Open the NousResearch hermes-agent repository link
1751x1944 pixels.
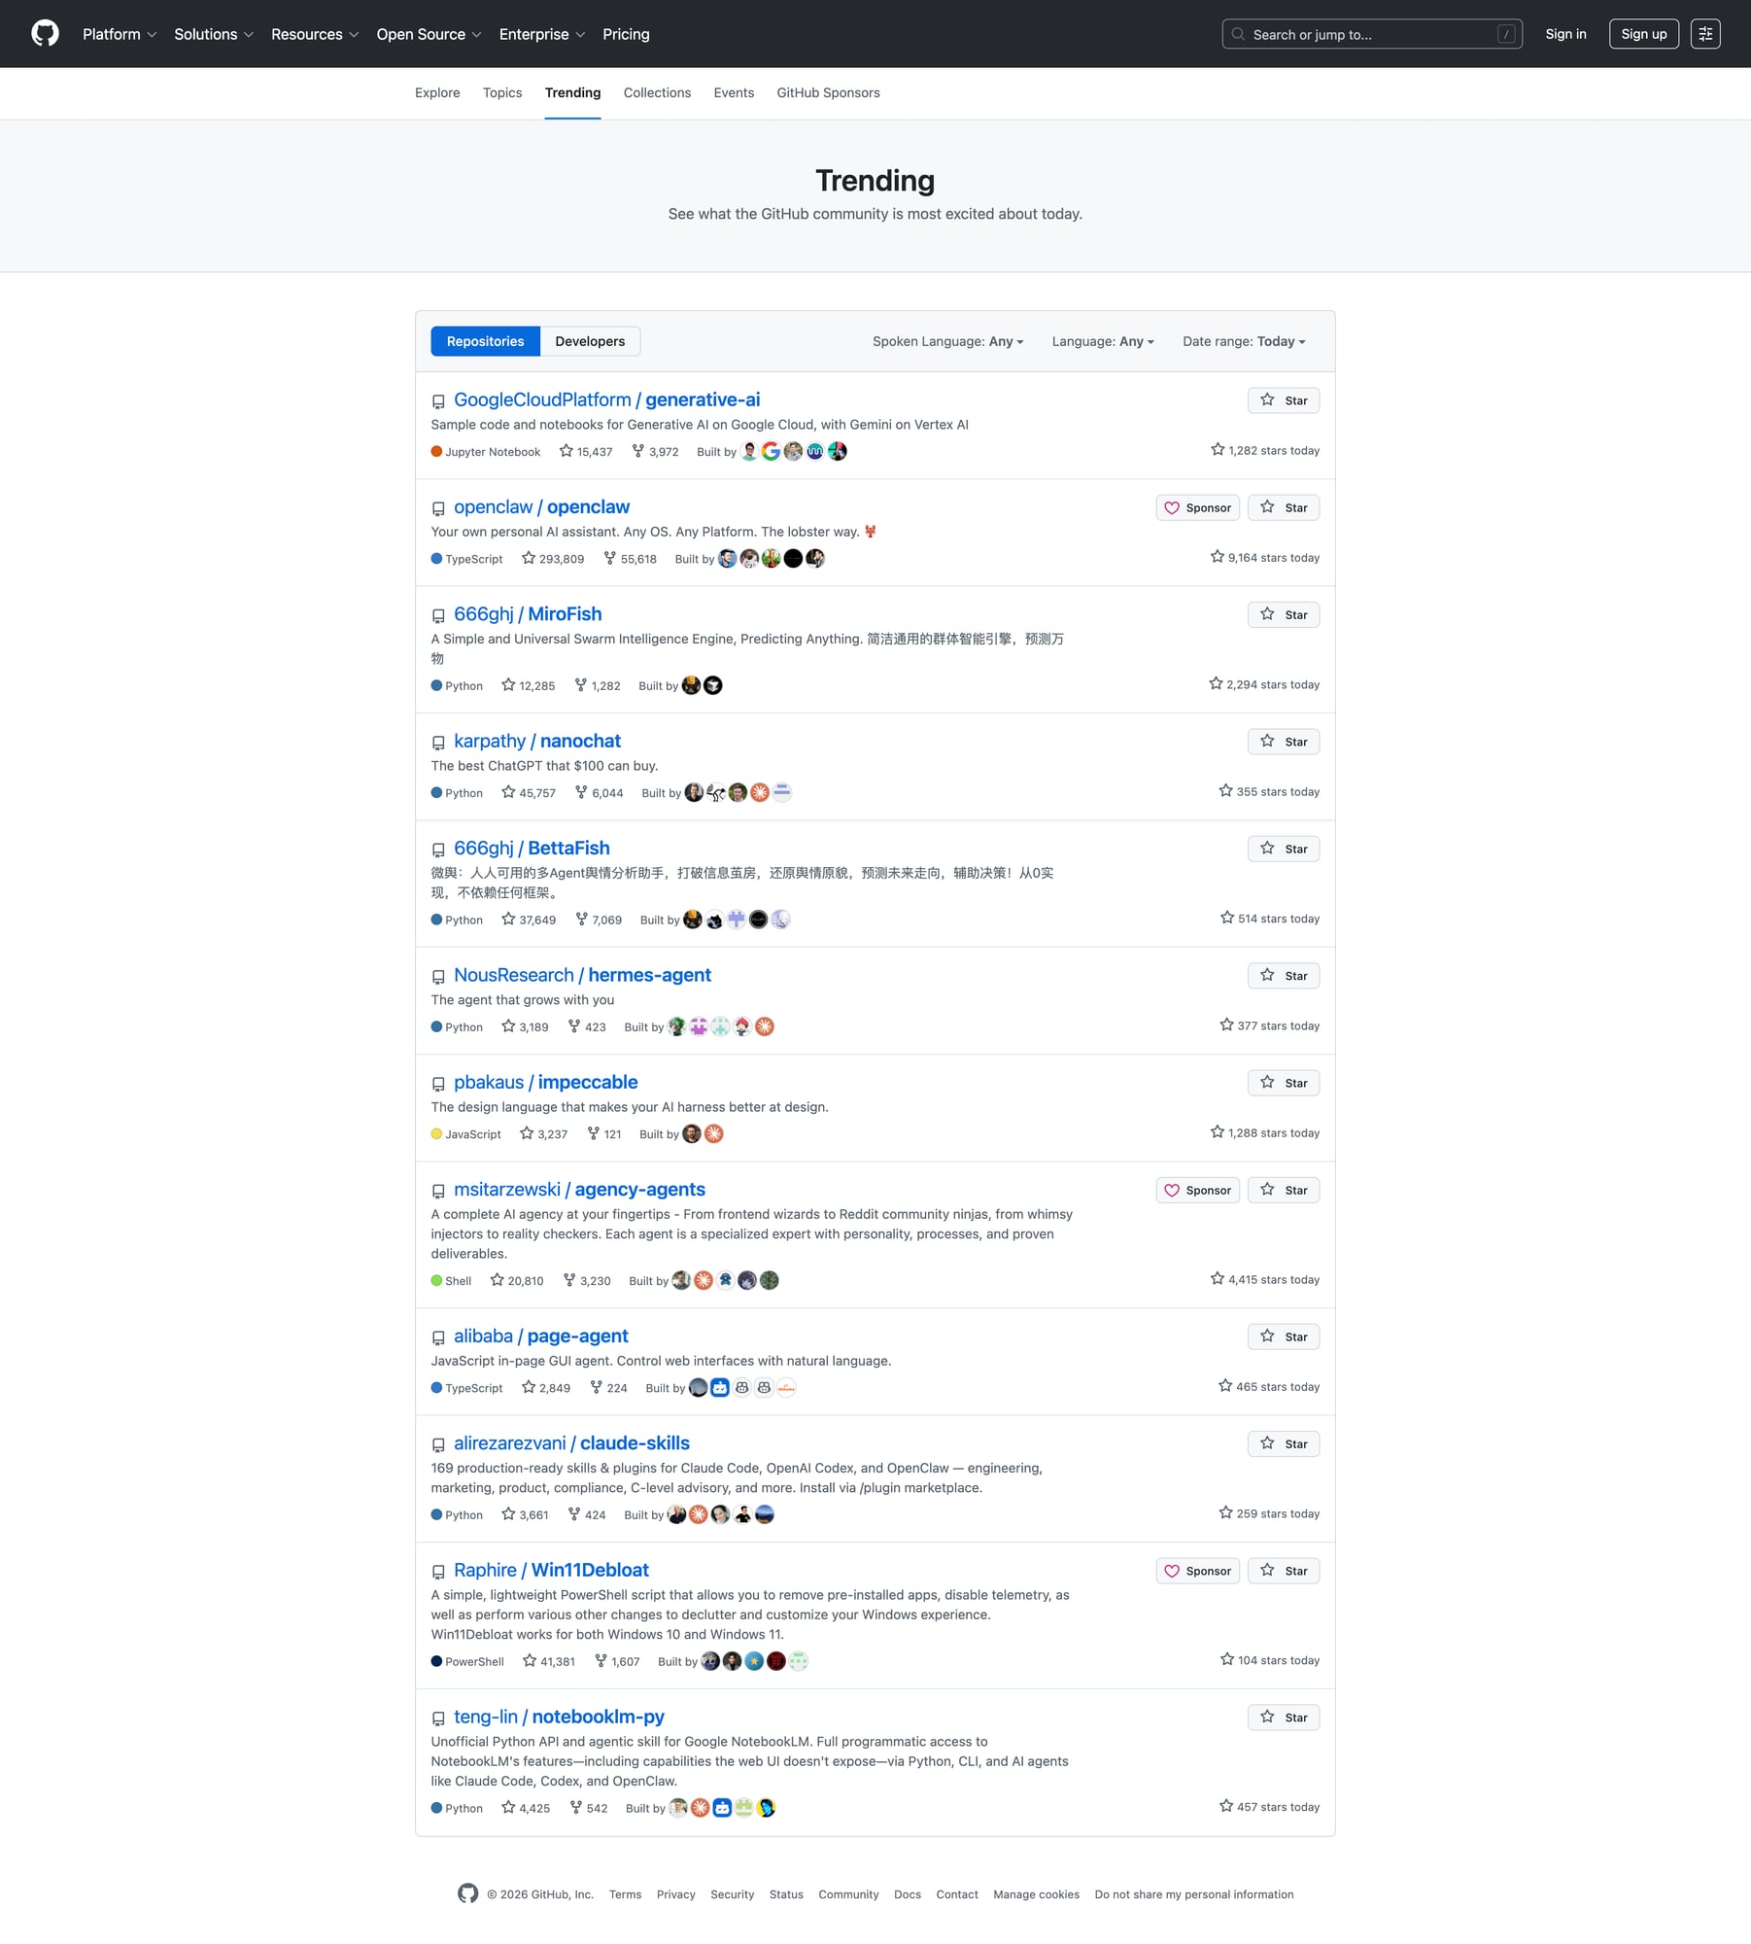pos(582,975)
